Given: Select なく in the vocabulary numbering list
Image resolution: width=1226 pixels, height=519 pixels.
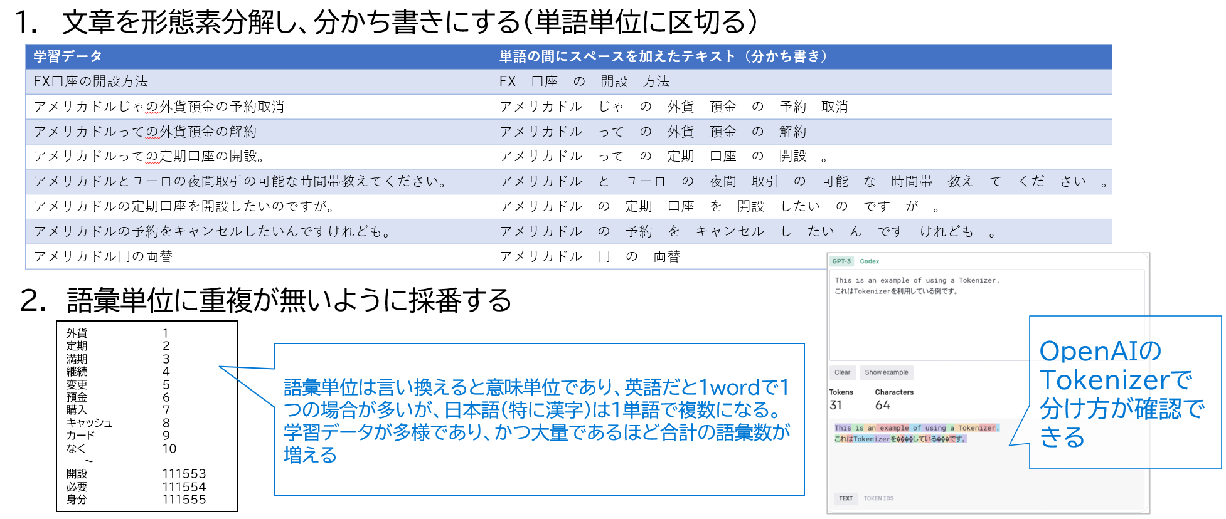Looking at the screenshot, I should pos(76,449).
